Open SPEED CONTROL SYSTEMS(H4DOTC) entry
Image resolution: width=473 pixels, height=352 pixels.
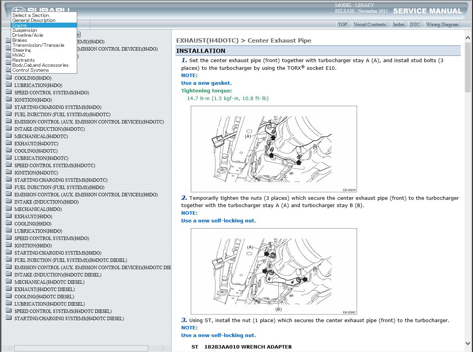[x=55, y=165]
